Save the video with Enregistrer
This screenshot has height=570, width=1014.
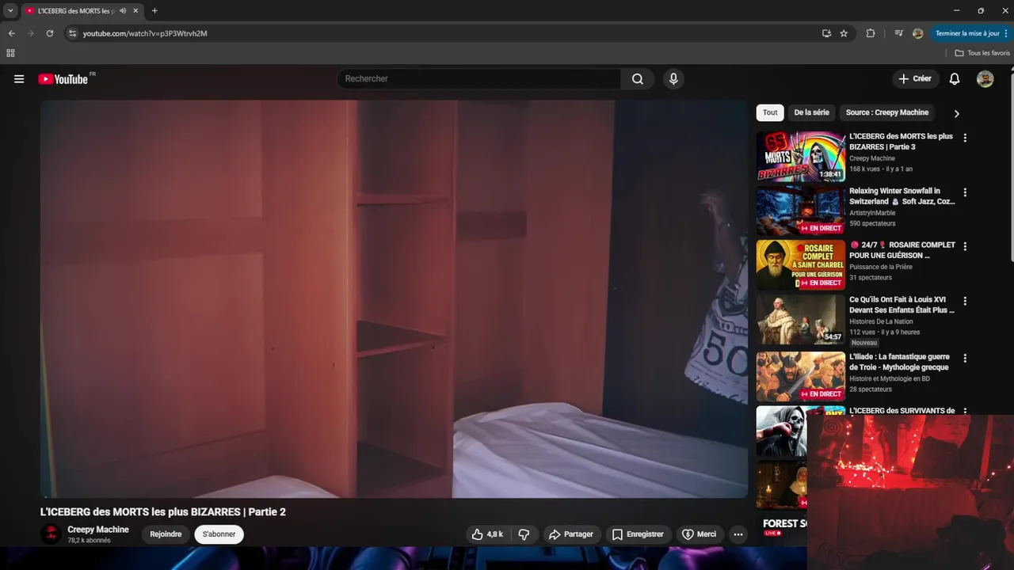(638, 534)
